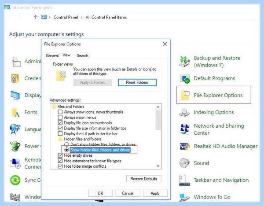
Task: Open the Fonts icon
Action: 15,113
